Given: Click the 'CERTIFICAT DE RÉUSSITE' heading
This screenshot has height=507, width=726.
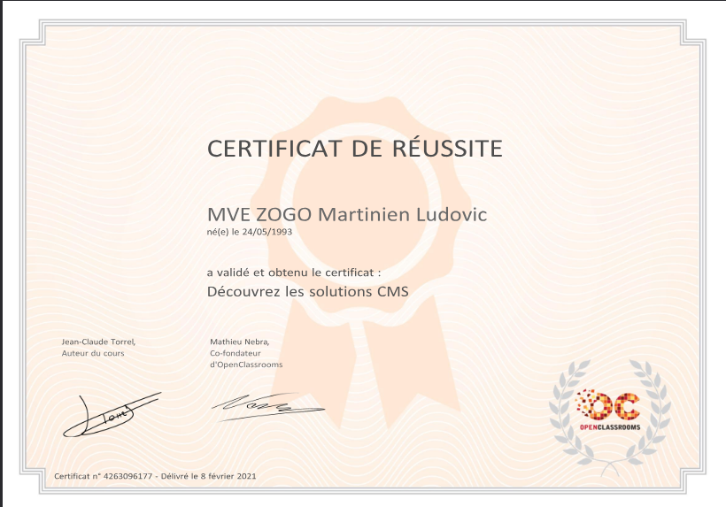Looking at the screenshot, I should tap(354, 148).
